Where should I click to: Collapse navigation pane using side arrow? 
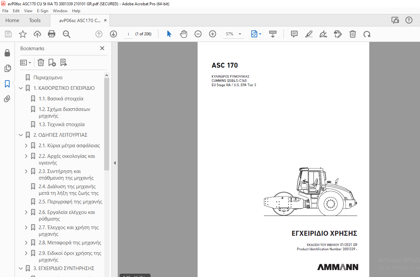pyautogui.click(x=115, y=163)
